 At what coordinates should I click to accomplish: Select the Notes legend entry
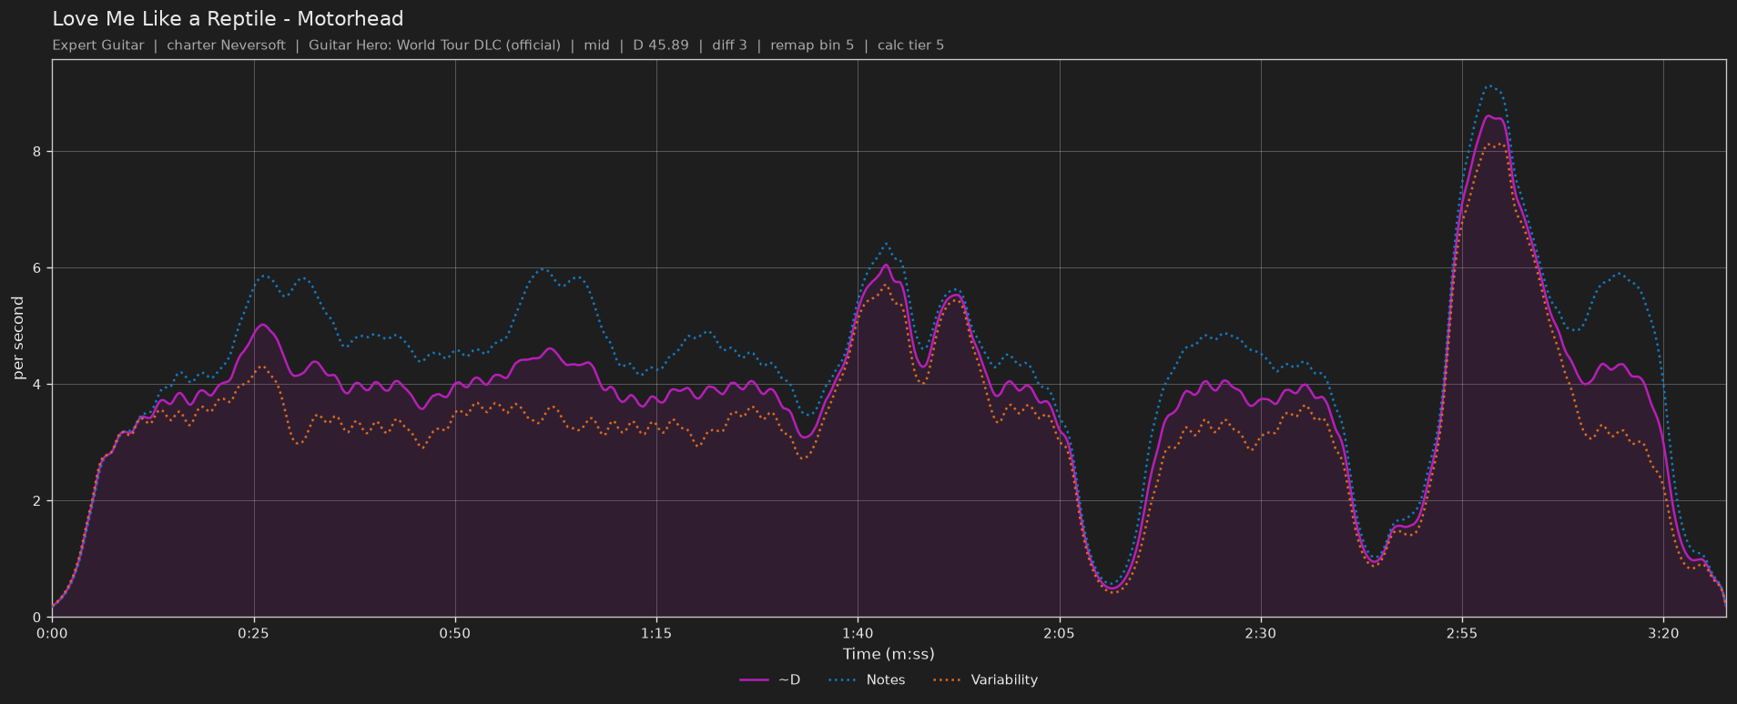pos(867,679)
